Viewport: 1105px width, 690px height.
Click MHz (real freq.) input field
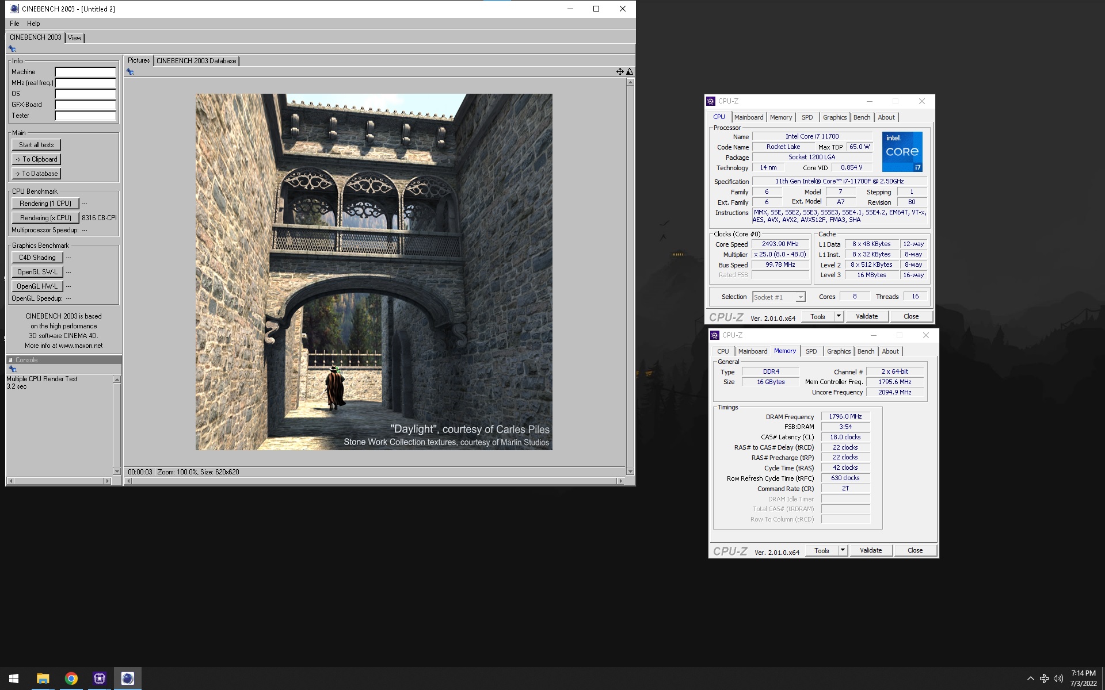click(85, 83)
